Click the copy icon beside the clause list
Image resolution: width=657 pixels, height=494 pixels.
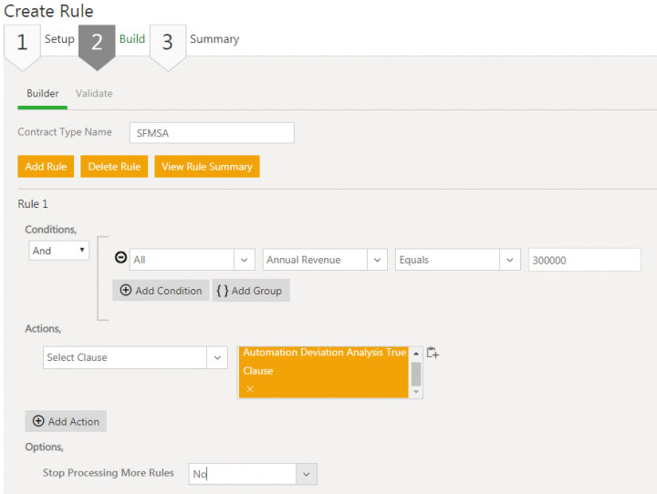click(x=433, y=353)
